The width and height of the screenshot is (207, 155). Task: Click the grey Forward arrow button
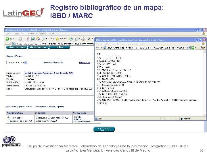pyautogui.click(x=20, y=39)
